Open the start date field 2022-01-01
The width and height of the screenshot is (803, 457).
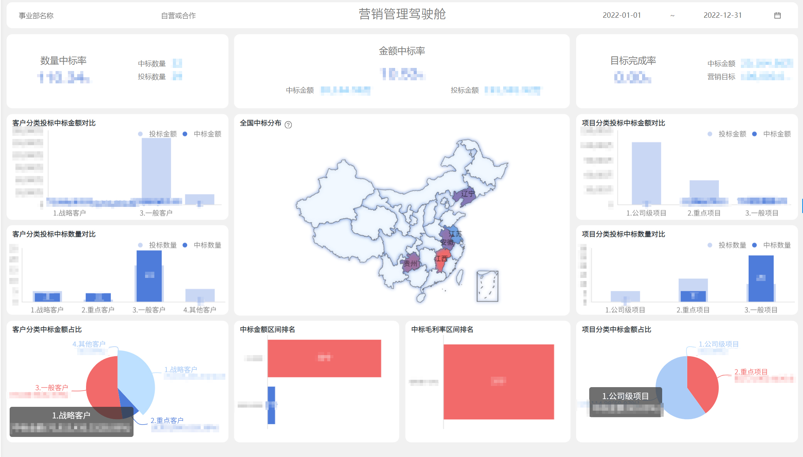pos(622,15)
